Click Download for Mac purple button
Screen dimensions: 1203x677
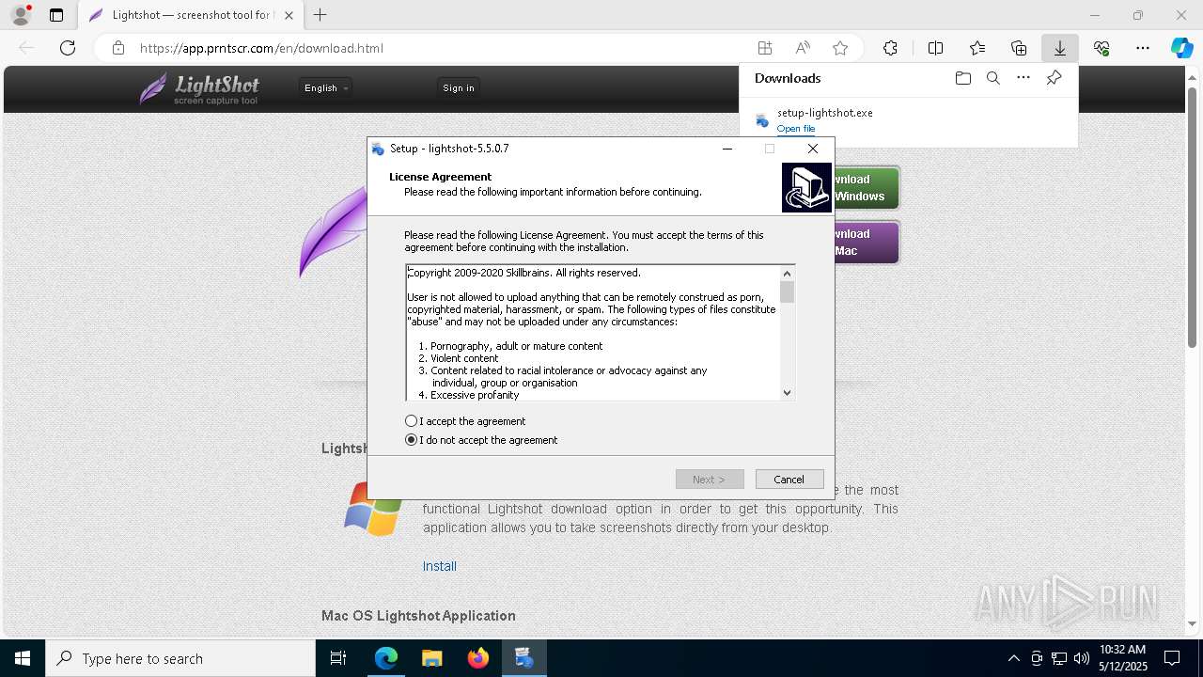point(867,243)
